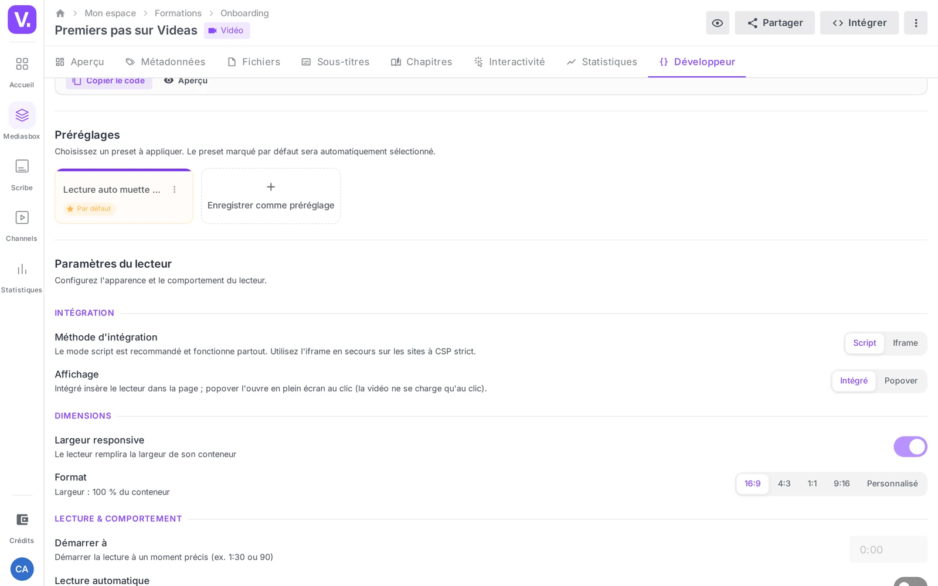This screenshot has height=586, width=938.
Task: Open the Chapitres tab
Action: click(x=422, y=62)
